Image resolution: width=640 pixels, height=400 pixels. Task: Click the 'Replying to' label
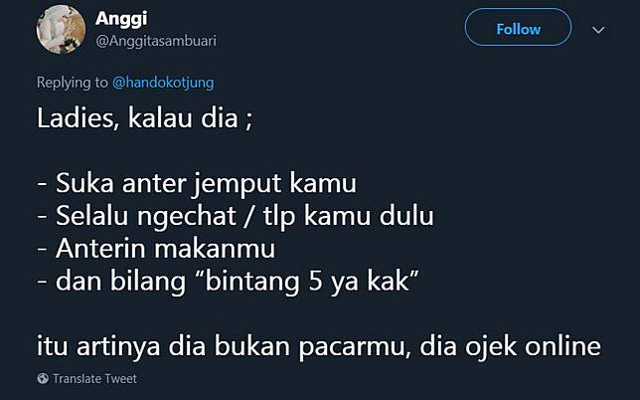pos(73,83)
